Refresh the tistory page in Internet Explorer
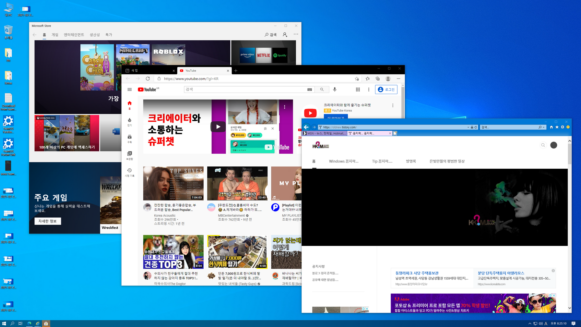This screenshot has width=581, height=327. (476, 127)
